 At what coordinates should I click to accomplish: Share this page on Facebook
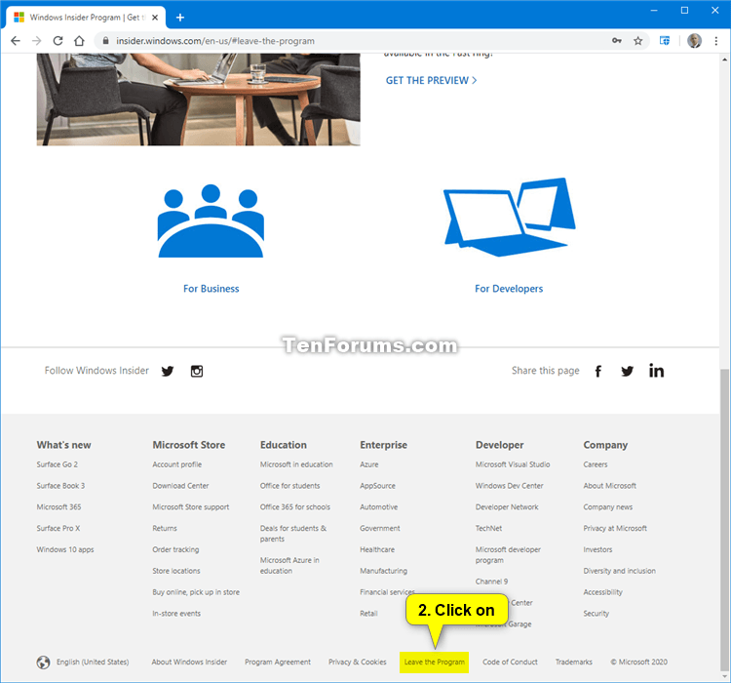tap(598, 371)
